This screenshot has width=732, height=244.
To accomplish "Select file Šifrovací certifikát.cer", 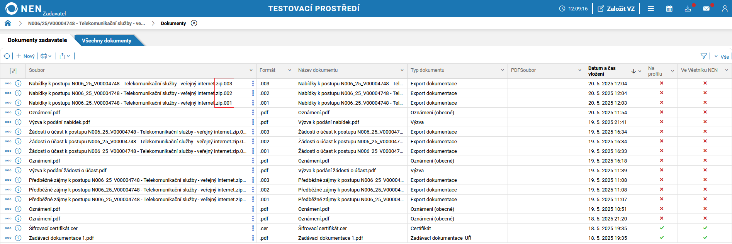I will [53, 229].
